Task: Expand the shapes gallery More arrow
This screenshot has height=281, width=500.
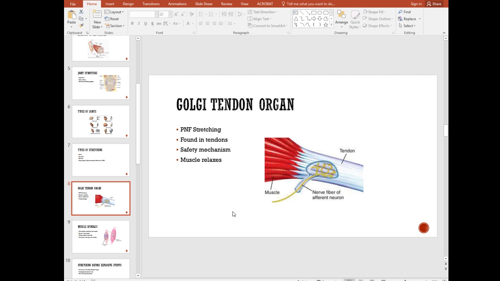Action: pyautogui.click(x=331, y=25)
